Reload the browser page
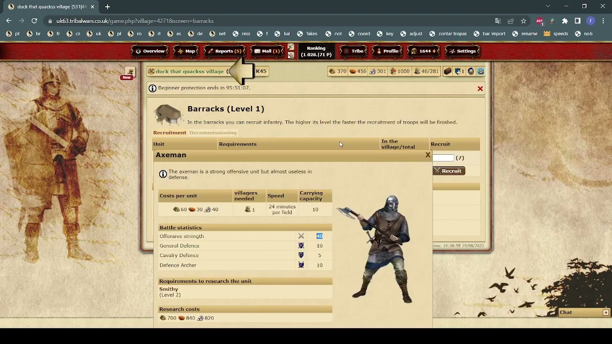Screen dimensions: 612x344 34,21
